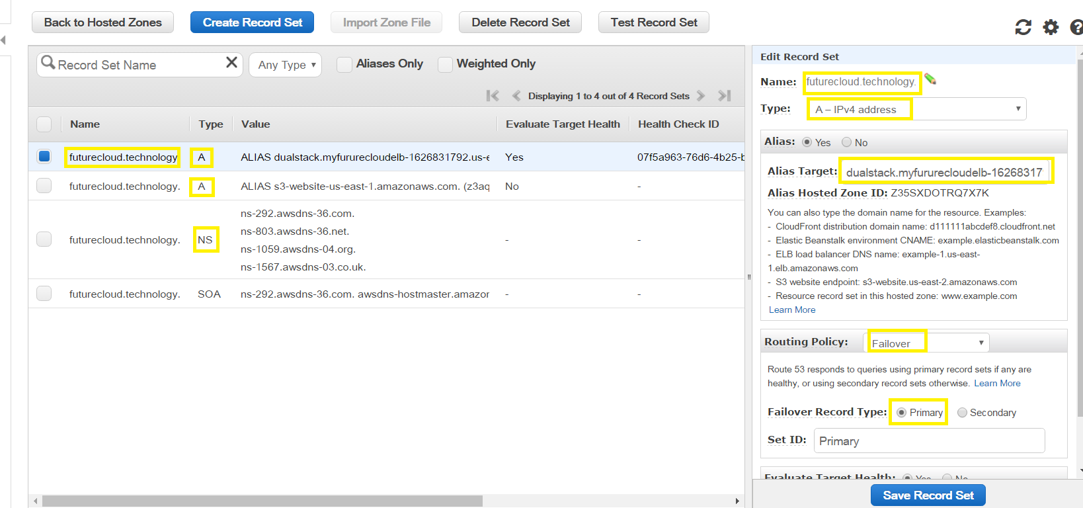Click Health Check ID column header
1083x508 pixels.
[678, 124]
